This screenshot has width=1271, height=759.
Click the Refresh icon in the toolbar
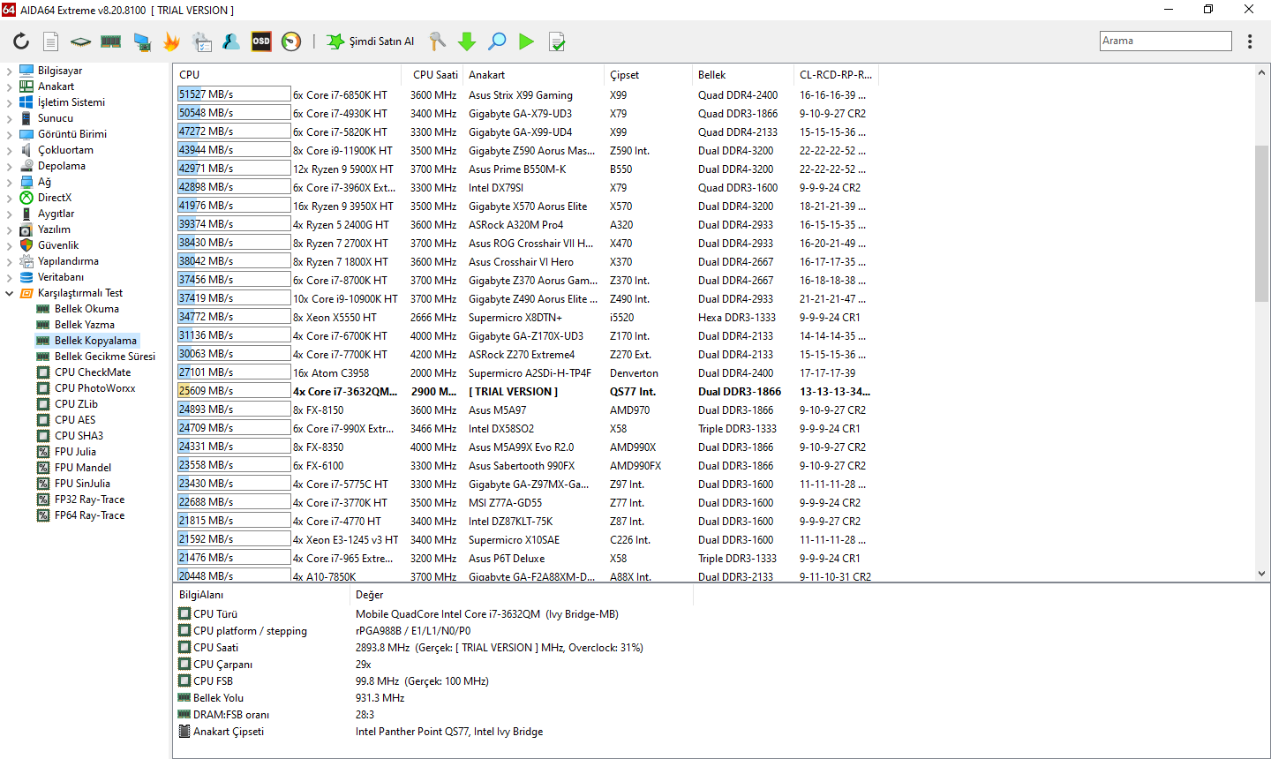[21, 41]
